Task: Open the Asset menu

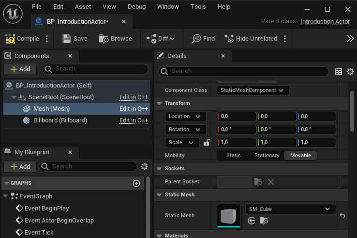Action: pos(83,7)
